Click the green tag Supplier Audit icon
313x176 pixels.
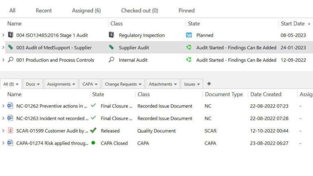click(x=112, y=48)
